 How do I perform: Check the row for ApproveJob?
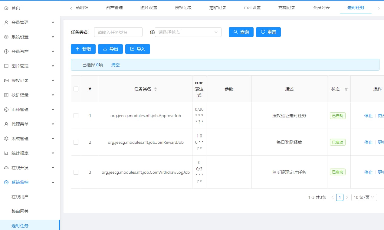coord(76,116)
